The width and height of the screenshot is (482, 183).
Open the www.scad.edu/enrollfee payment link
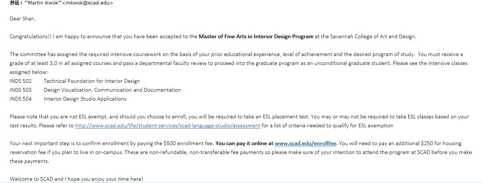(305, 143)
